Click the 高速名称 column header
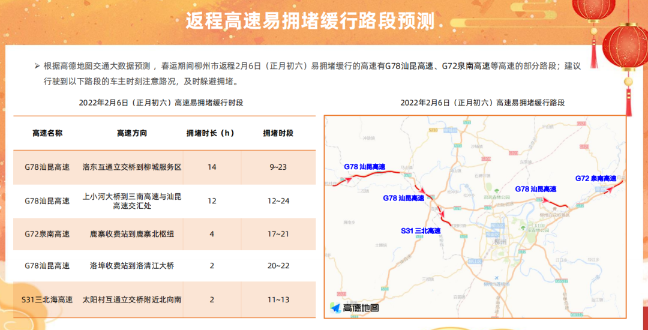648x330 pixels. pyautogui.click(x=47, y=133)
